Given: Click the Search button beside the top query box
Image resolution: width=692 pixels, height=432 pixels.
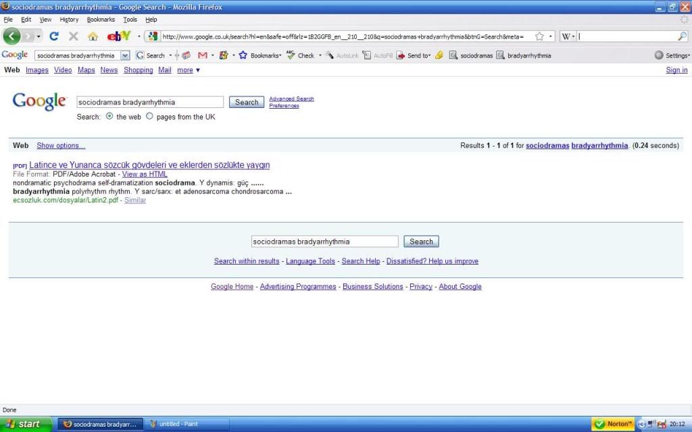Looking at the screenshot, I should pyautogui.click(x=247, y=103).
